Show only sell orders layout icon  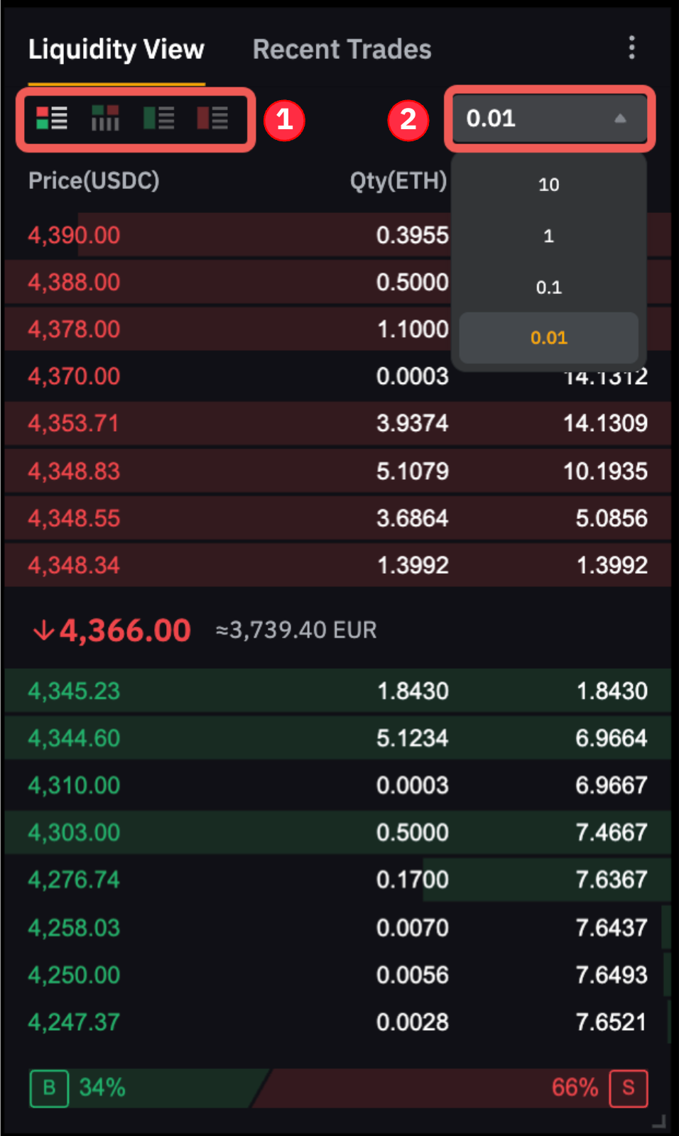212,119
